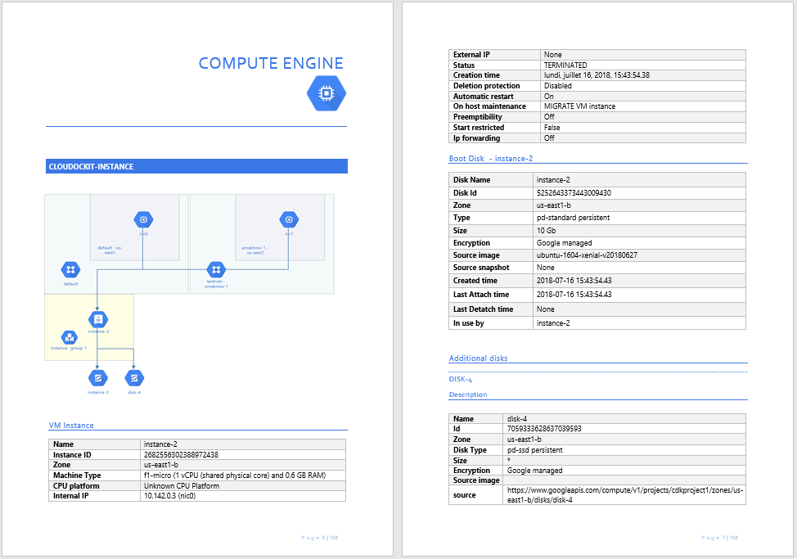Screen dimensions: 797x559
Task: Select the "pd-standard persistent" Type value
Action: click(574, 218)
